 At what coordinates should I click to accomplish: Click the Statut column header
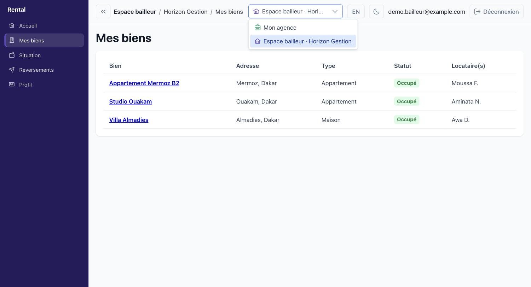(x=403, y=66)
